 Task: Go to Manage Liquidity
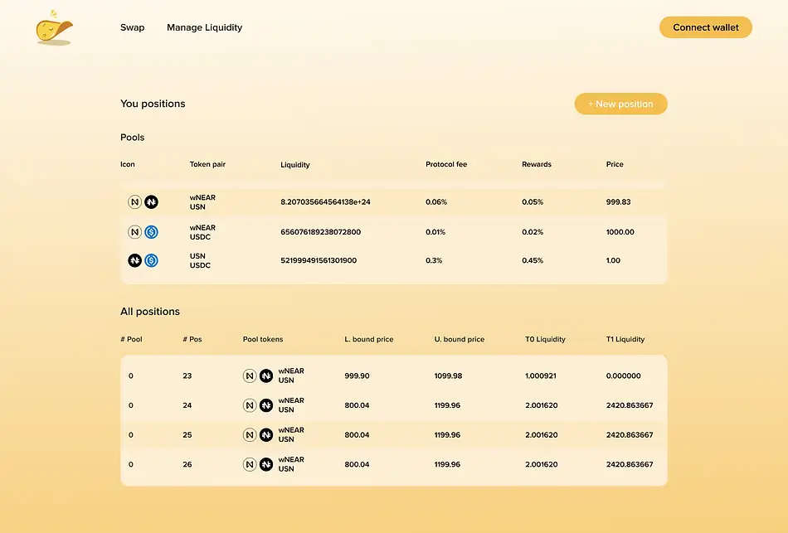point(204,27)
